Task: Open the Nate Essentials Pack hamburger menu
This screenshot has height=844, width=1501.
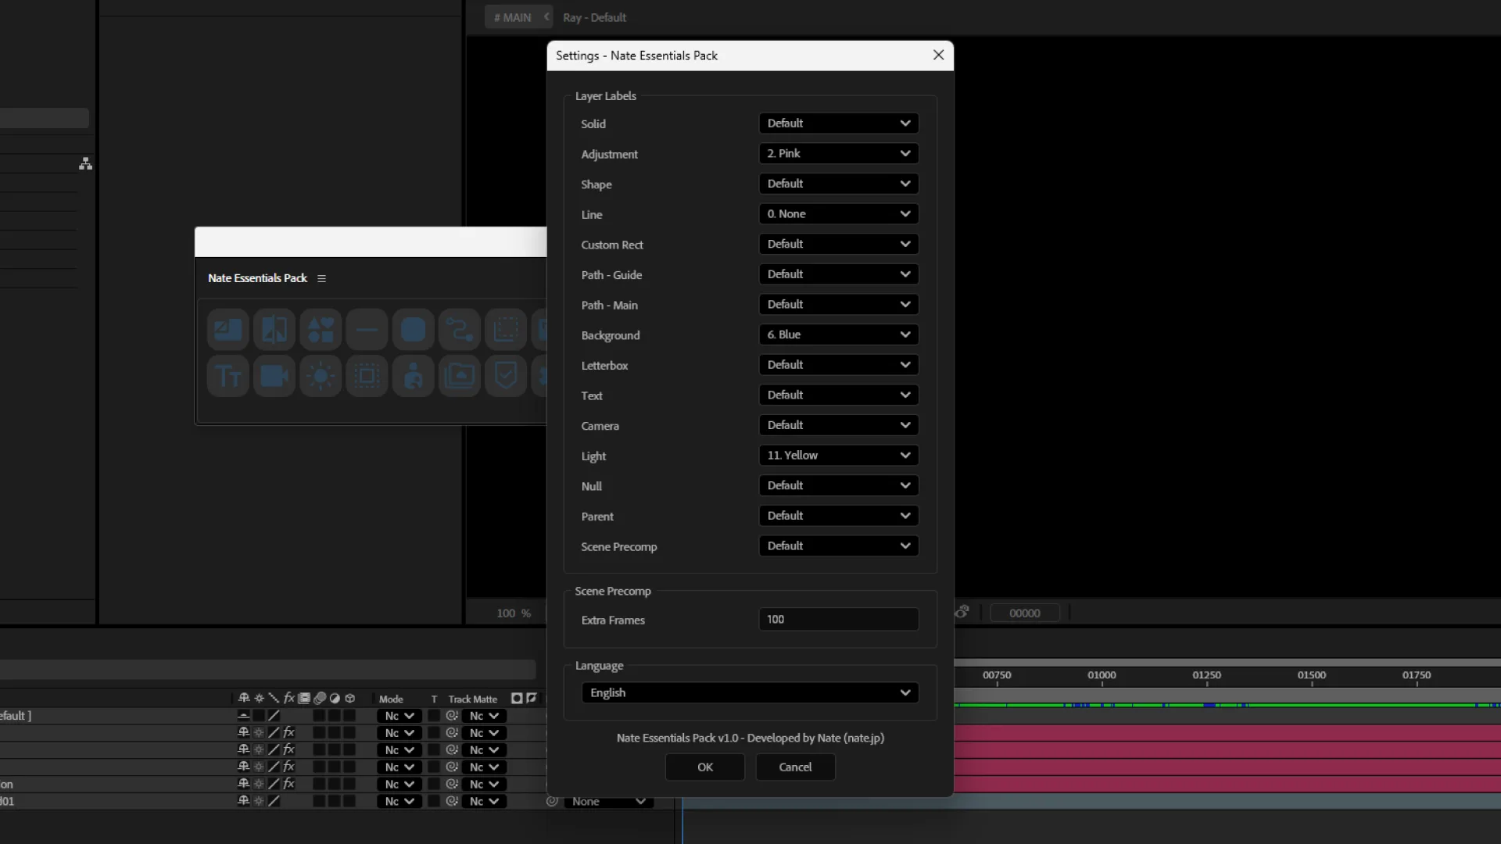Action: click(x=322, y=278)
